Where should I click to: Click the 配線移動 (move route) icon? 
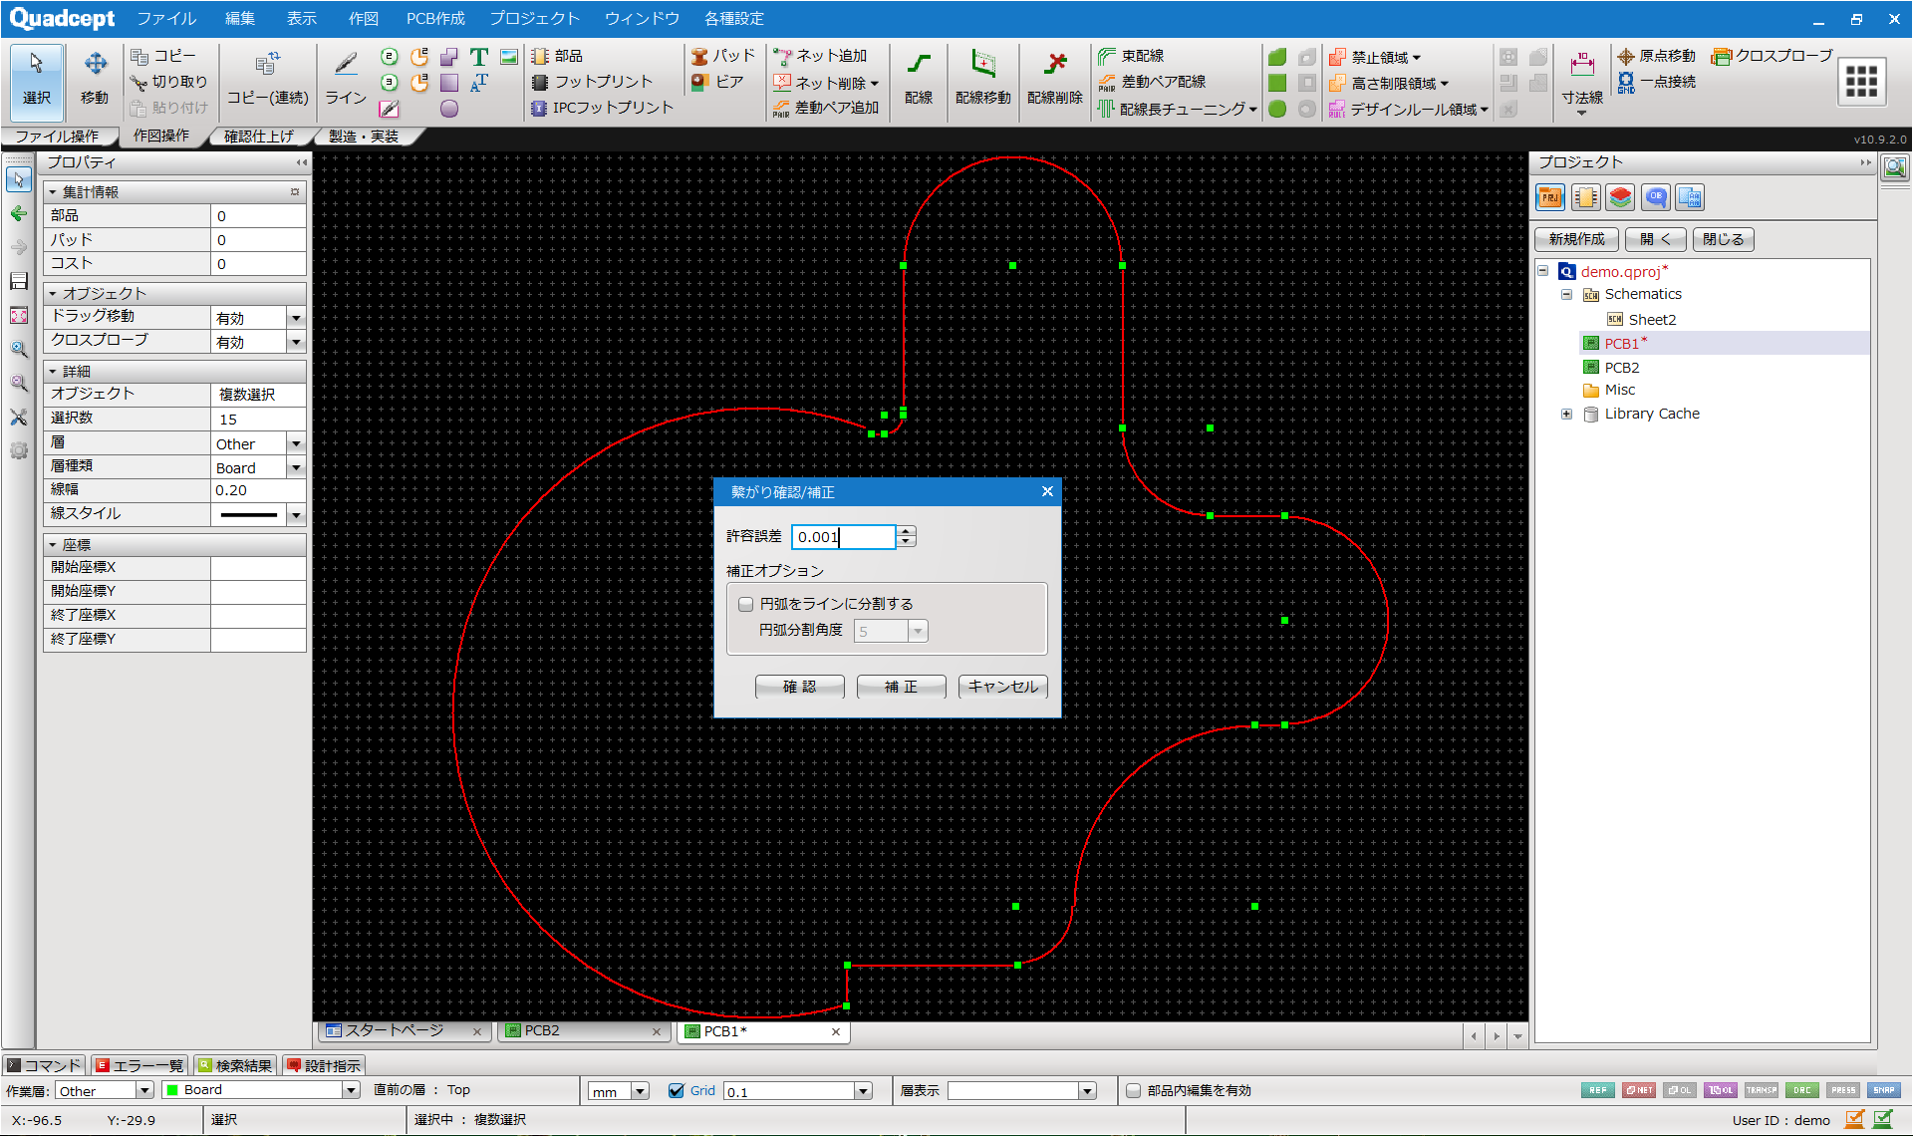(982, 78)
